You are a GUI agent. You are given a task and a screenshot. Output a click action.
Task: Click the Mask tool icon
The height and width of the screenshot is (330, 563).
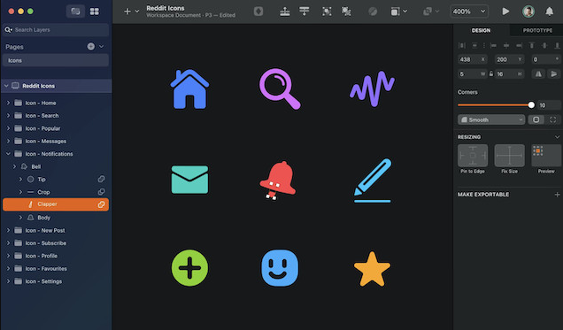[395, 12]
